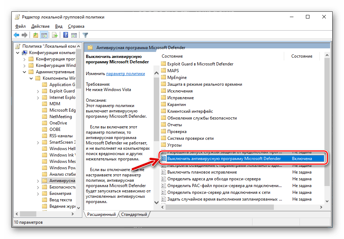Click scroll-right arrow under the tree pane
This screenshot has width=344, height=239.
(x=73, y=214)
